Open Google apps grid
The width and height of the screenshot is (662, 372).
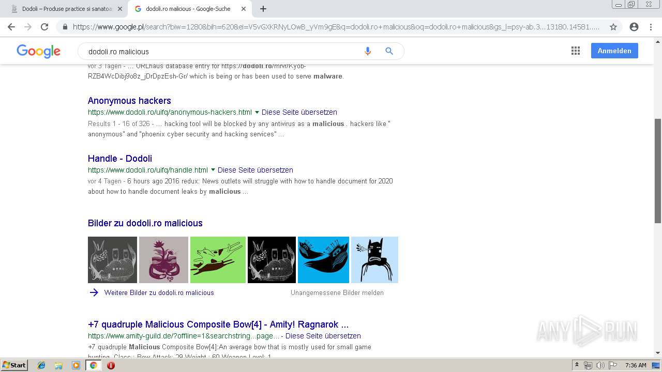(576, 51)
